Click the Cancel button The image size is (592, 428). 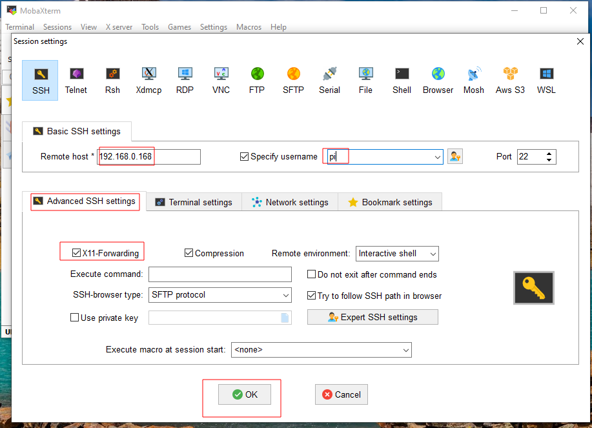pos(342,394)
